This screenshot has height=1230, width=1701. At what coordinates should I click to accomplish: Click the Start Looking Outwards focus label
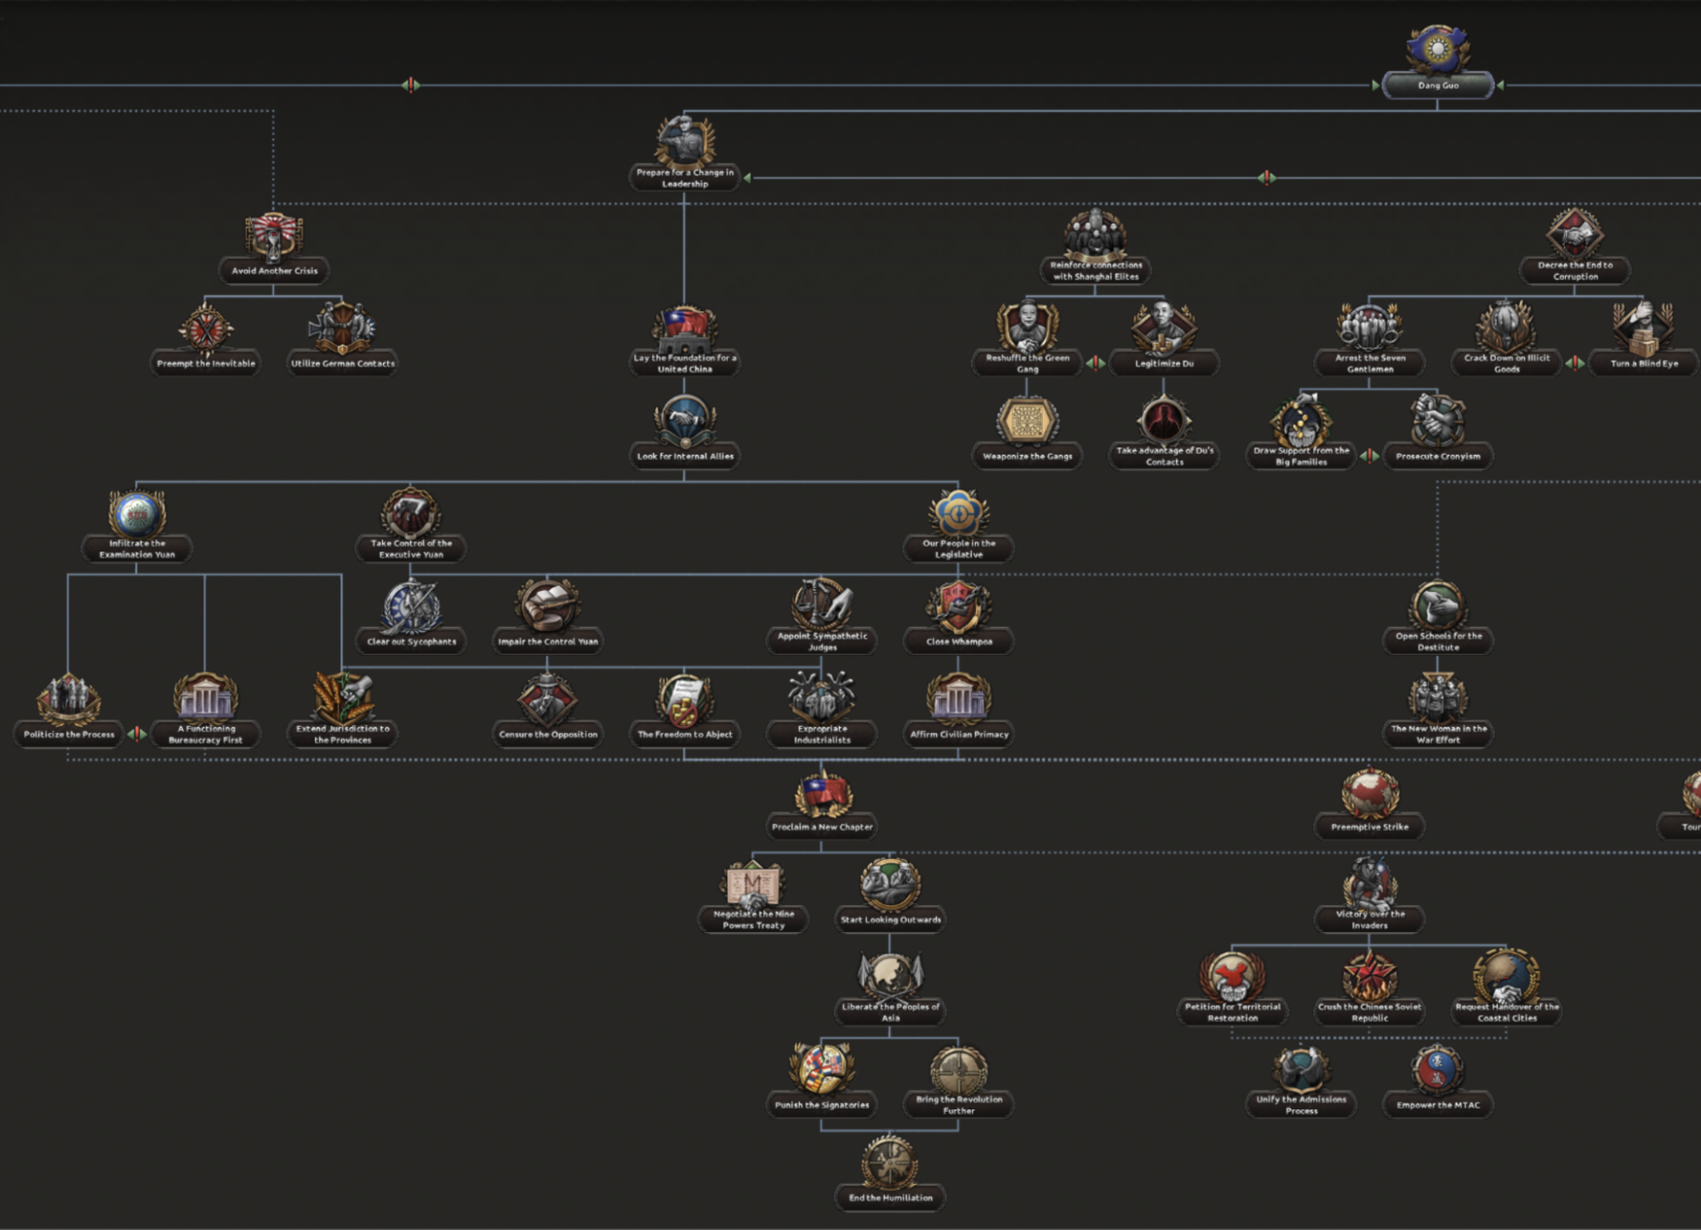point(890,920)
